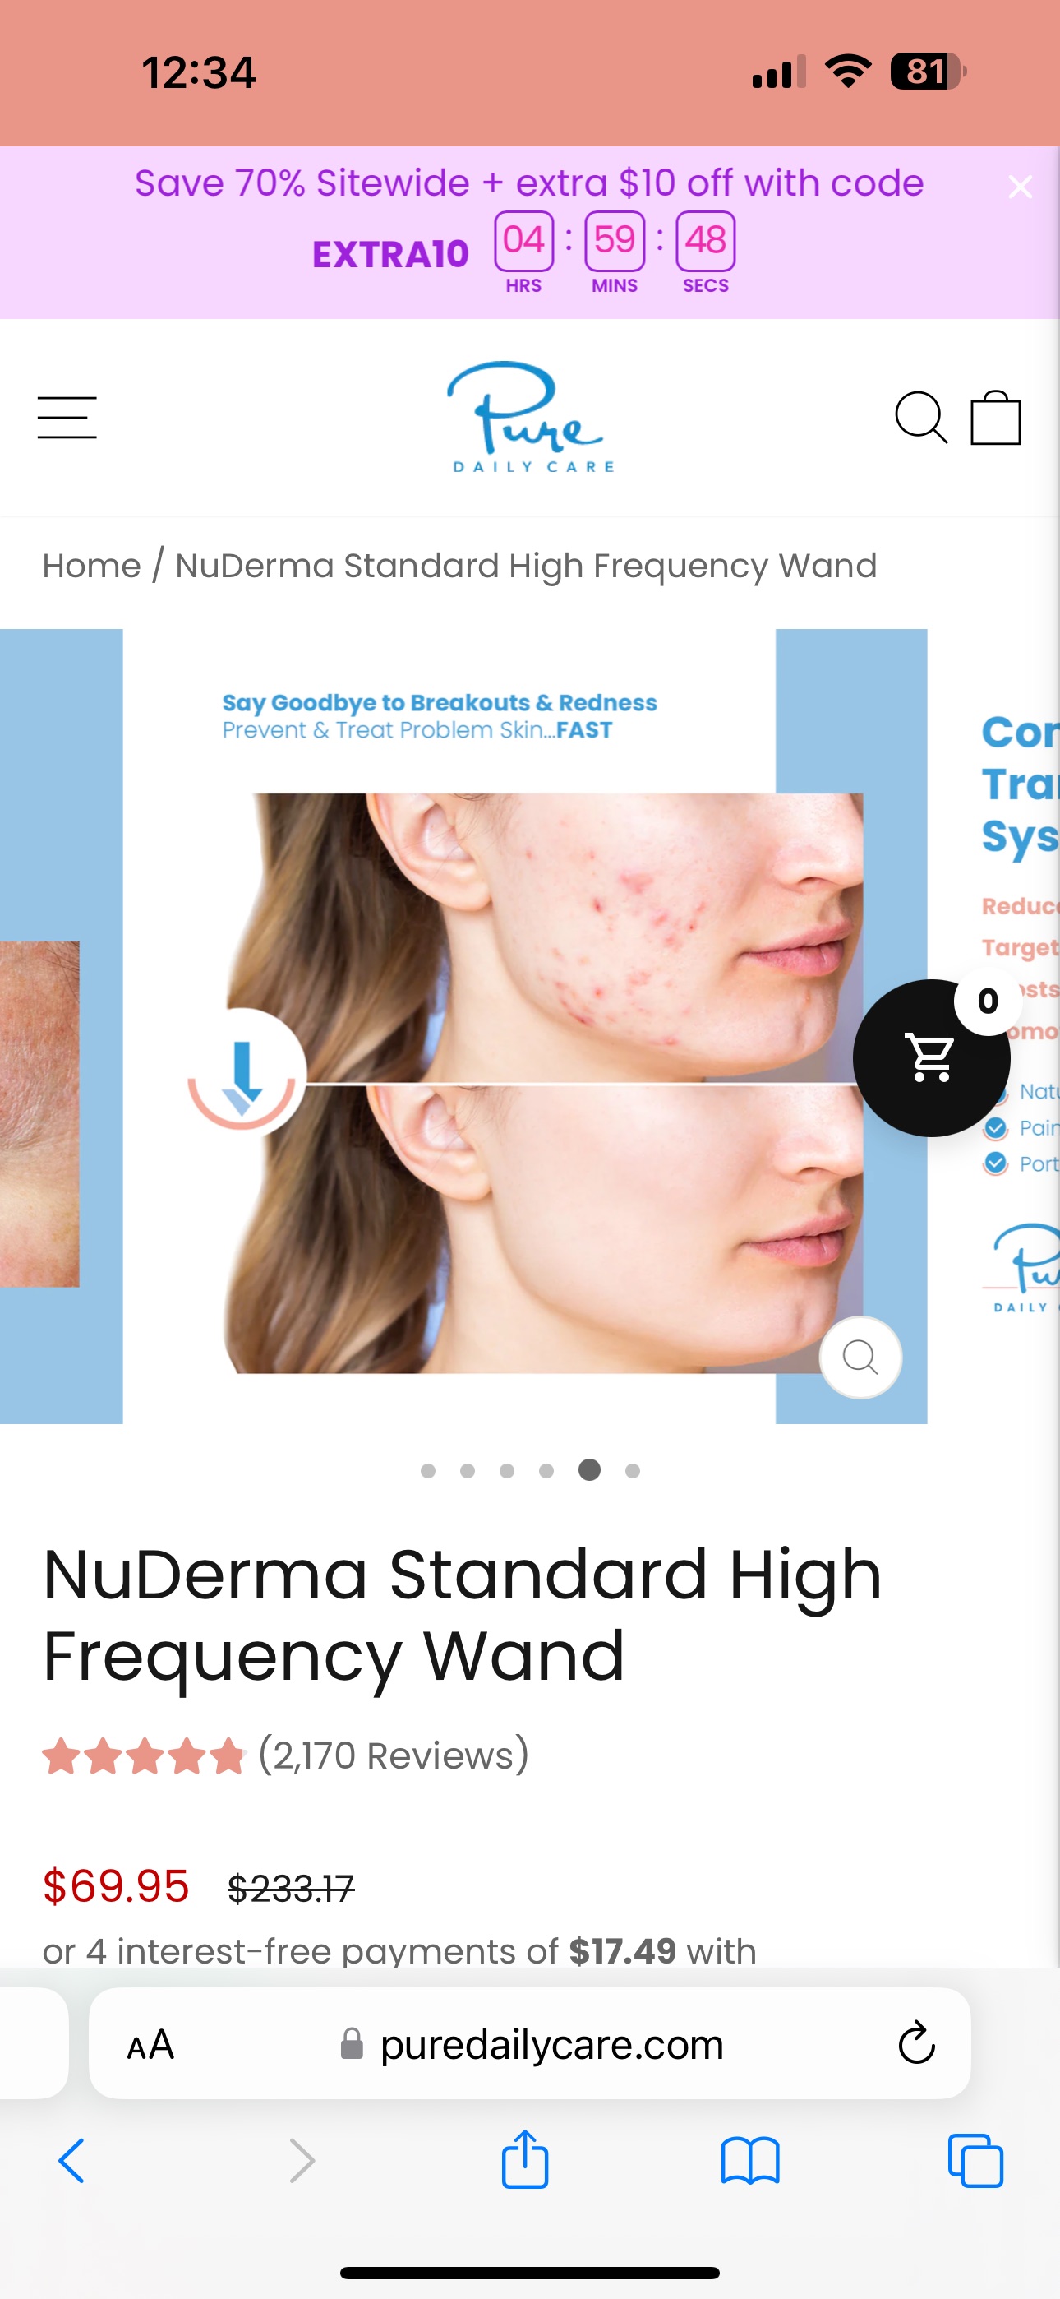Tap the puredailycare.com address field
1060x2299 pixels.
[x=530, y=2042]
